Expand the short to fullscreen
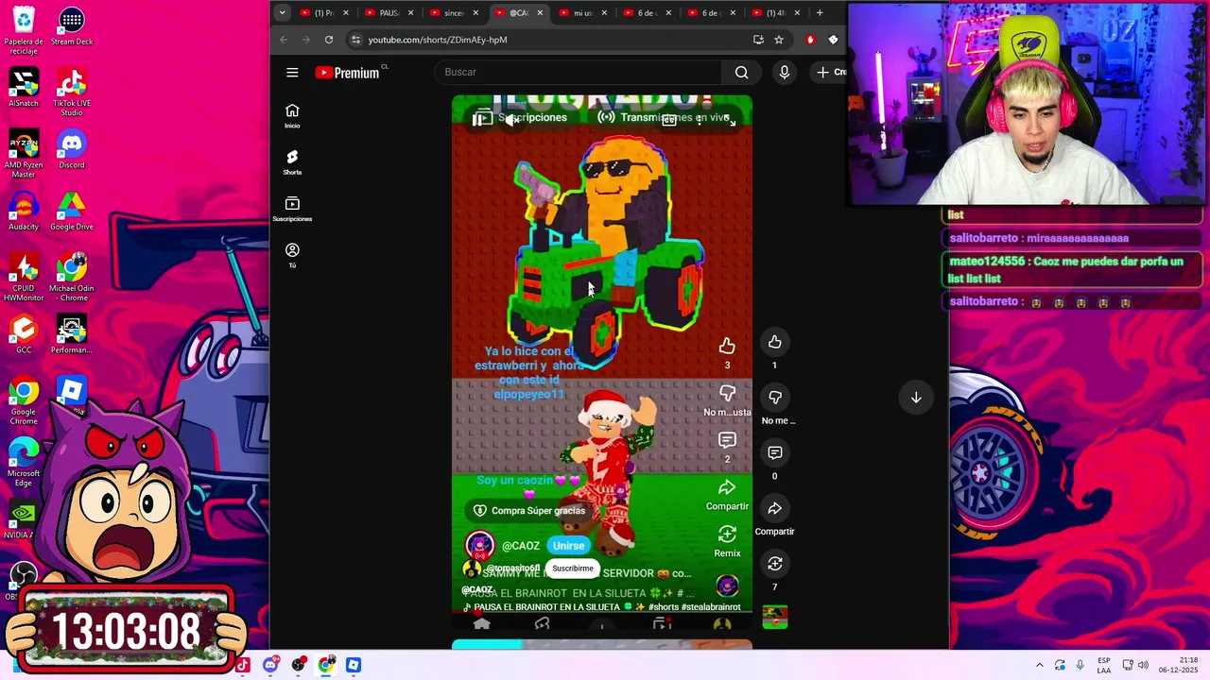The image size is (1210, 680). pos(730,120)
